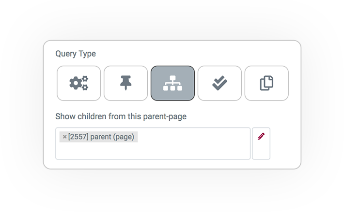Open the parent-page select box dropdown

pyautogui.click(x=153, y=143)
